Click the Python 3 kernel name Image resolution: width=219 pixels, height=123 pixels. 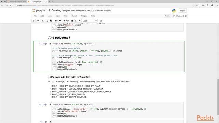[180, 16]
